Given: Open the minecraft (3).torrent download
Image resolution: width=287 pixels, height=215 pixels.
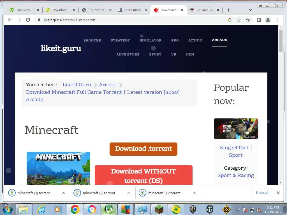Looking at the screenshot, I should tap(34, 193).
